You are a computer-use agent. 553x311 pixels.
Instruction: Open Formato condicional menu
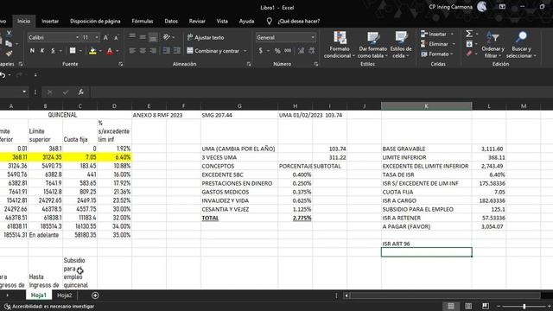339,45
